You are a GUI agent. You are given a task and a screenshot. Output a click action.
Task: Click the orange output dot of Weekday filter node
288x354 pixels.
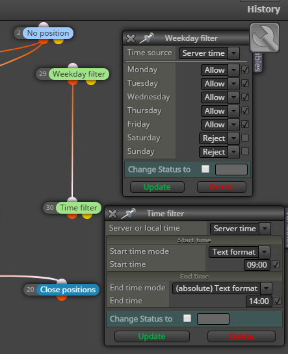point(73,82)
